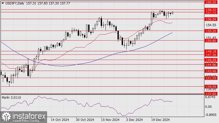219x123 pixels.
Task: Select the 158.32 price level label
Action: [211, 10]
